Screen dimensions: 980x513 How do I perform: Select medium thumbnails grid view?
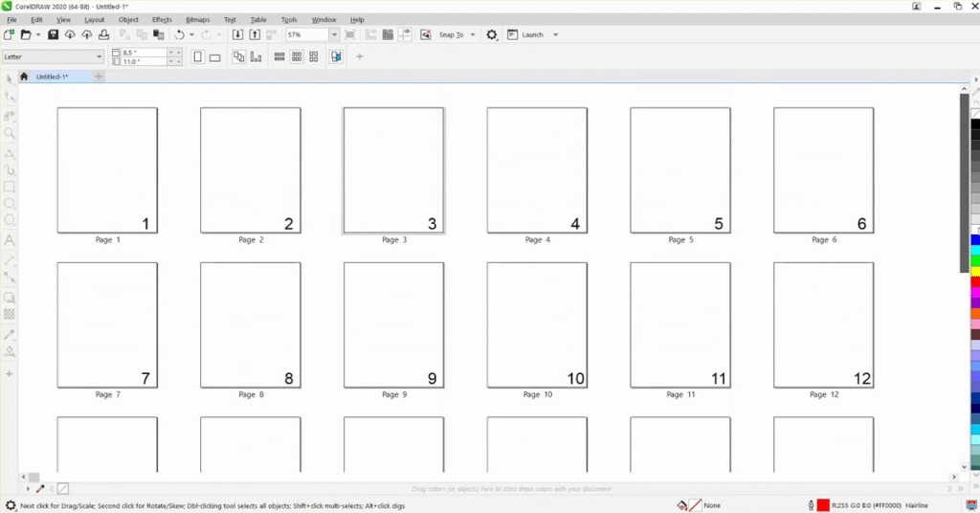coord(297,56)
